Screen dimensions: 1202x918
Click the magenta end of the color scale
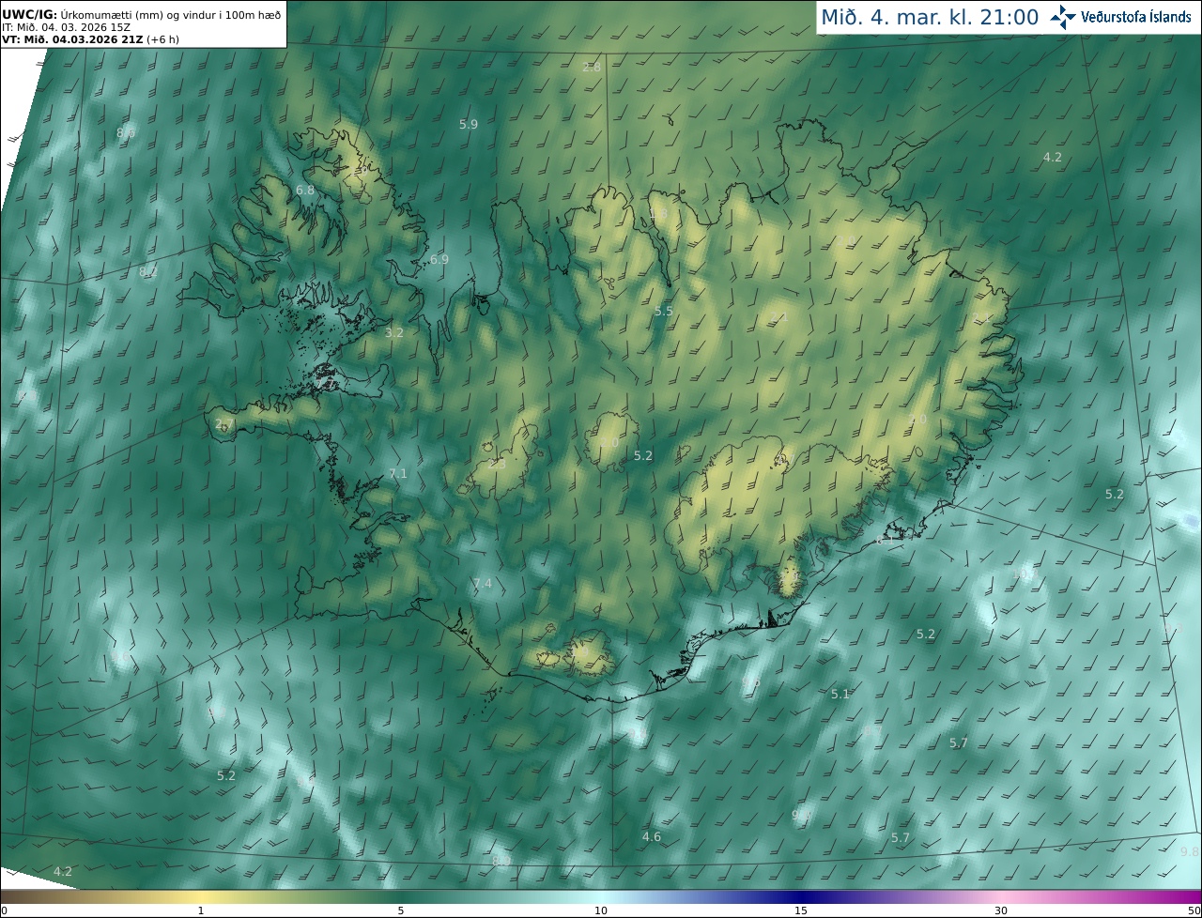(x=1188, y=896)
